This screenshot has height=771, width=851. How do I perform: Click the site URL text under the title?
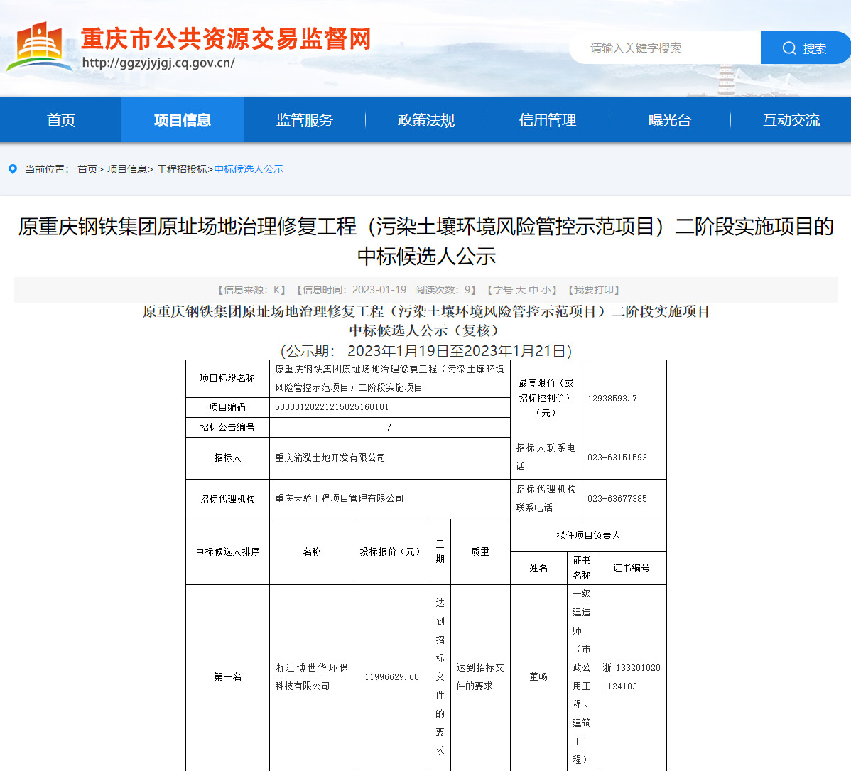tap(158, 63)
